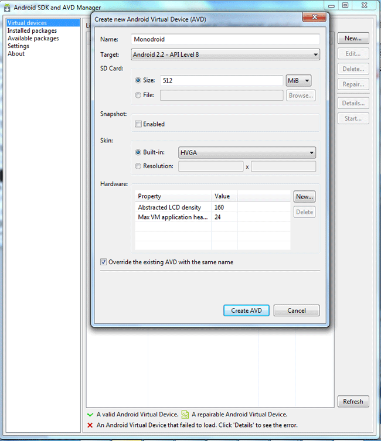Screen dimensions: 381x441
Task: Click the Repair... button
Action: coord(353,84)
